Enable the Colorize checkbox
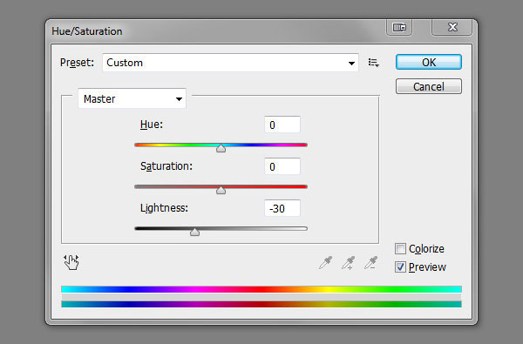This screenshot has height=344, width=523. (x=400, y=249)
